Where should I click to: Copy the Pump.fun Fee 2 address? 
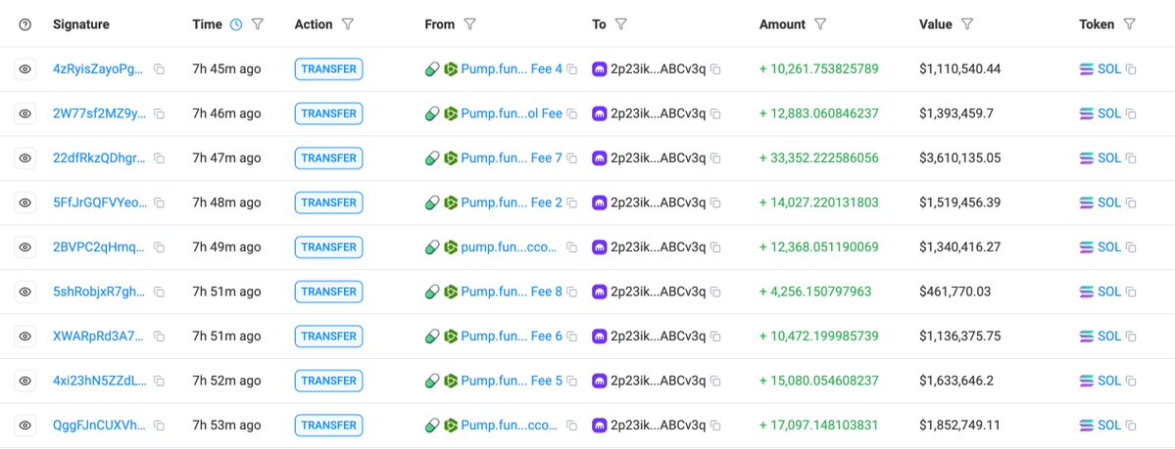[x=571, y=202]
